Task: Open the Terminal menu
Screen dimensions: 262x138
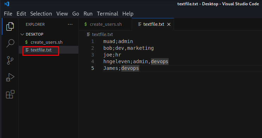Action: tap(108, 14)
